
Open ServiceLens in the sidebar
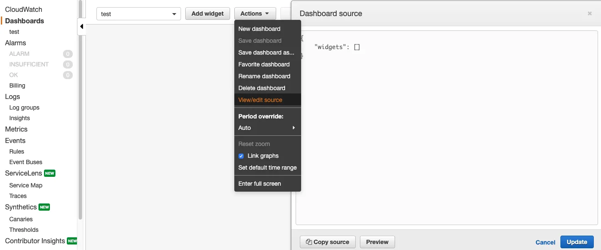click(24, 173)
